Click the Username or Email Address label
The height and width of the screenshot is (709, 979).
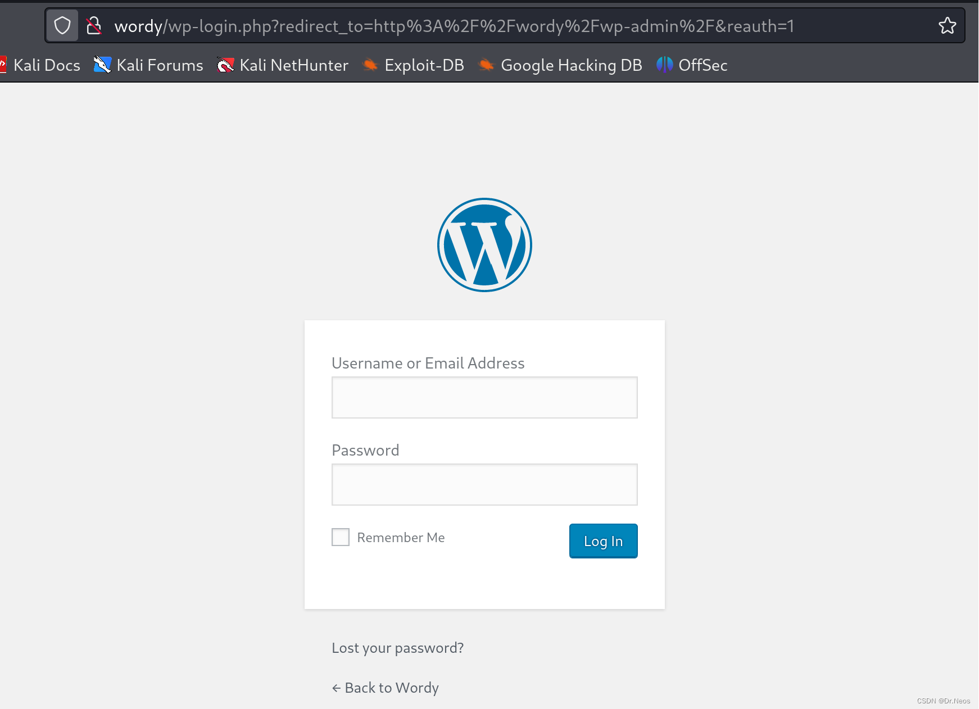428,363
